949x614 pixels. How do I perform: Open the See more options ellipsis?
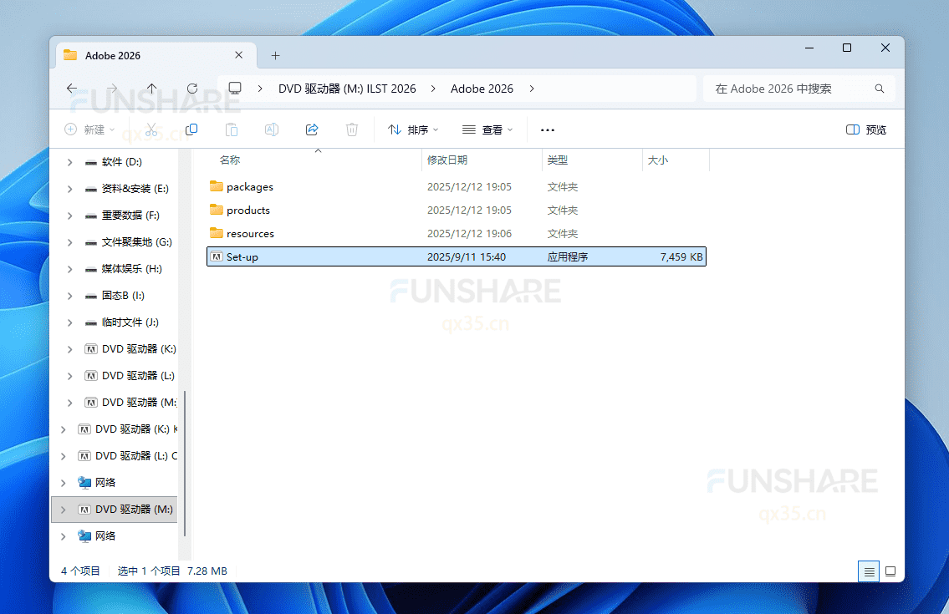pyautogui.click(x=547, y=130)
